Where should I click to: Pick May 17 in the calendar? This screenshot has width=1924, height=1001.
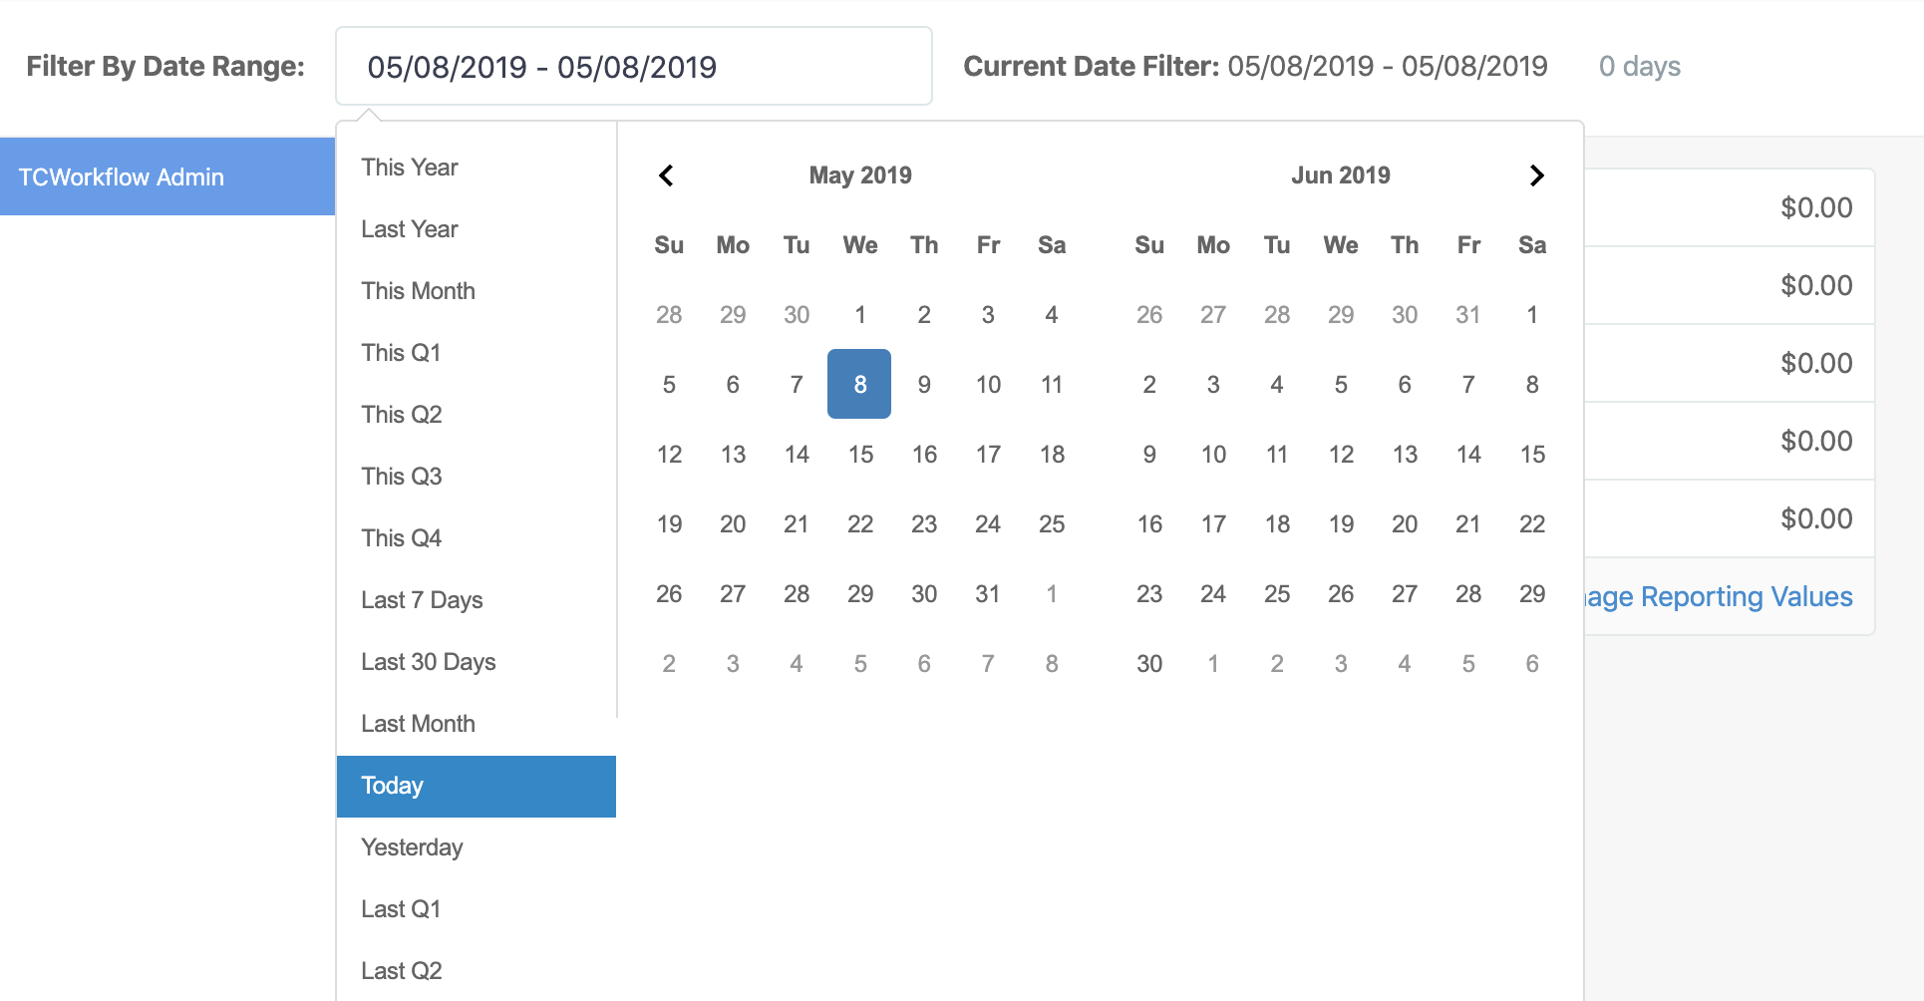[x=987, y=454]
